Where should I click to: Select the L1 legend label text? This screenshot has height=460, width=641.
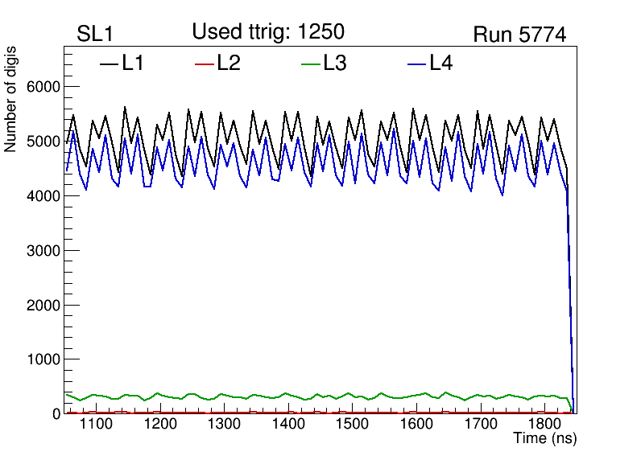[133, 64]
